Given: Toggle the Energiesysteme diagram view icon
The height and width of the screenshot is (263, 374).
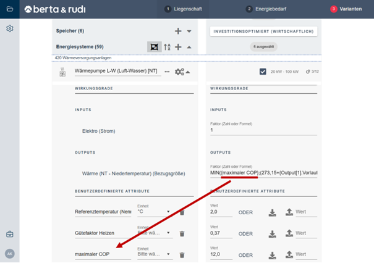Looking at the screenshot, I should pos(154,47).
